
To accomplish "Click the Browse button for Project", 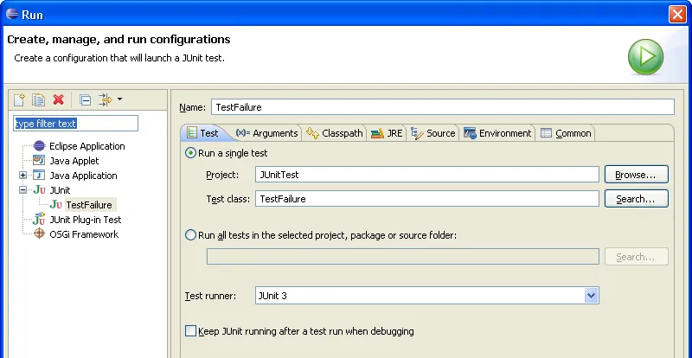I will click(x=636, y=175).
